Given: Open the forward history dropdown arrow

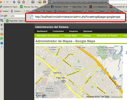Looking at the screenshot, I should 11,2.
